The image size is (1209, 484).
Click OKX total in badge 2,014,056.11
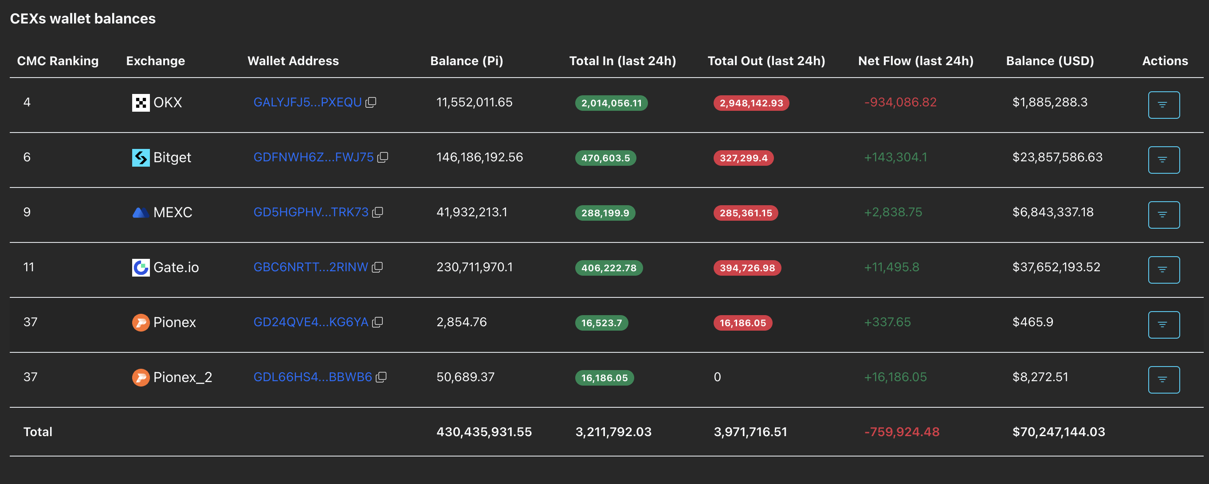[x=611, y=103]
